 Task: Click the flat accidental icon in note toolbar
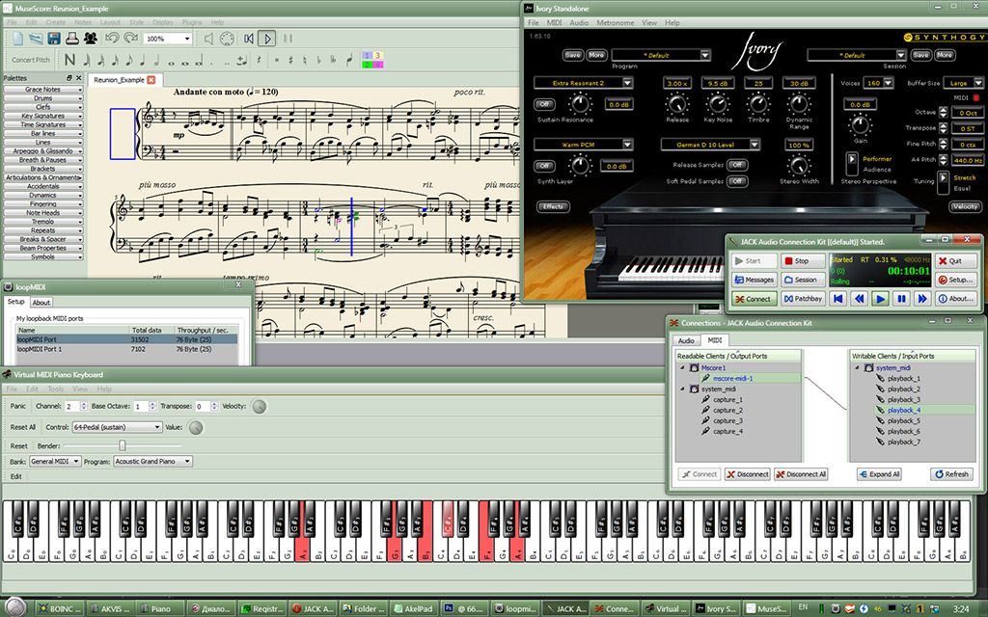click(x=318, y=61)
